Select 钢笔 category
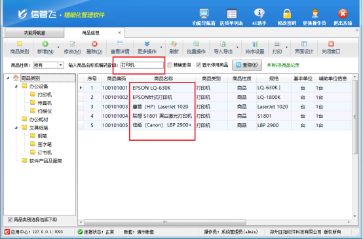363x239 pixels. click(x=43, y=136)
